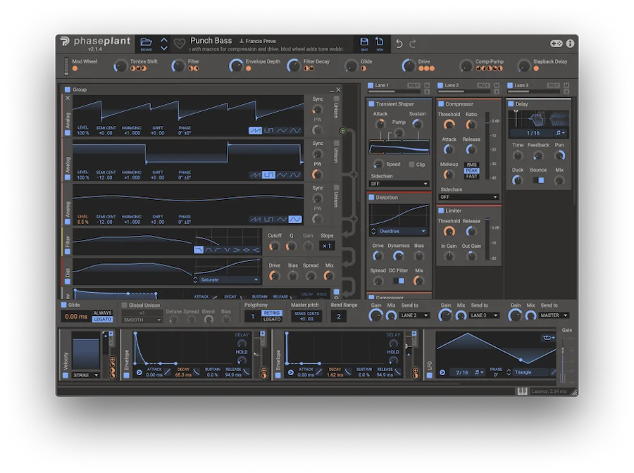This screenshot has height=473, width=634.
Task: Open the info icon in the header
Action: (x=570, y=43)
